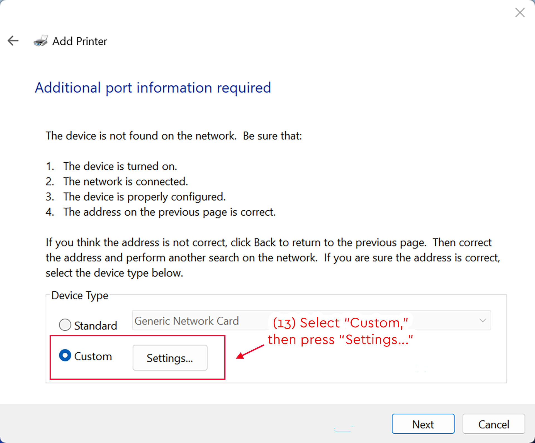Cancel the Add Printer wizard
535x443 pixels.
[x=494, y=424]
